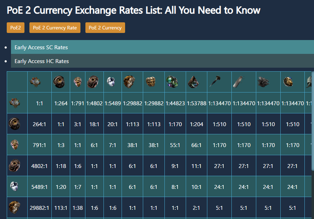Select the reddish ringed orb icon in header row
The image size is (314, 219).
[x=93, y=82]
